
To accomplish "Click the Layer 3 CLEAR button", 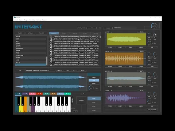I will 131,86.
